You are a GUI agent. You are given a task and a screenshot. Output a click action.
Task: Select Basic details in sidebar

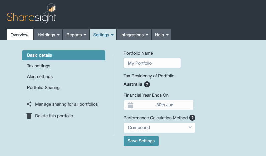(64, 55)
